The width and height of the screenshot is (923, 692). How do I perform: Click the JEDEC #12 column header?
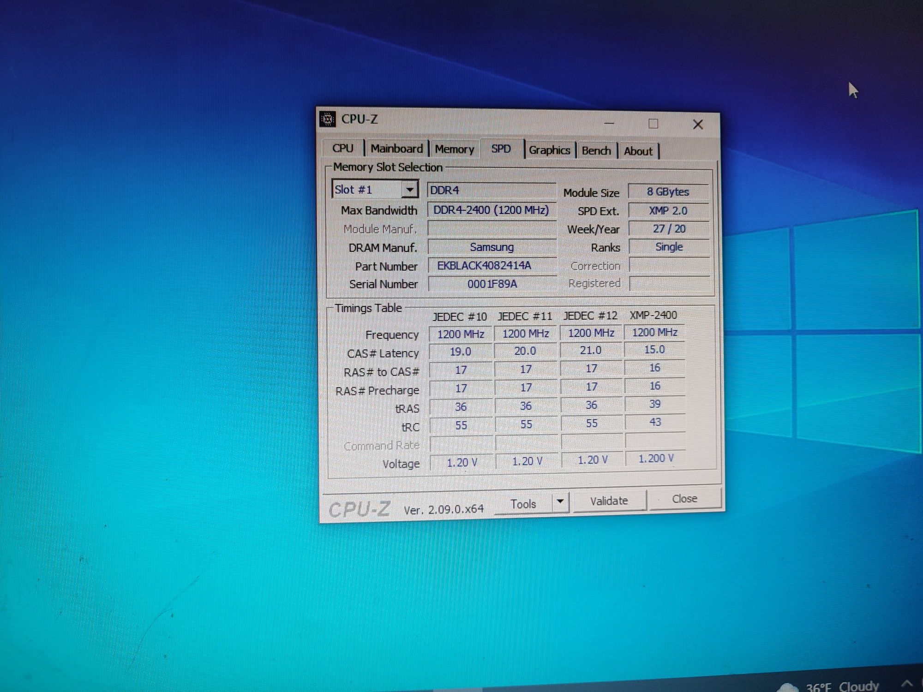(590, 316)
